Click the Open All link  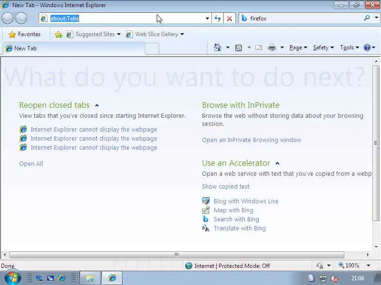[x=31, y=164]
